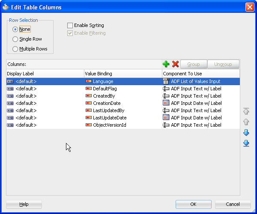The image size is (257, 214).
Task: Click the label icon in CreationDate row
Action: click(x=10, y=103)
